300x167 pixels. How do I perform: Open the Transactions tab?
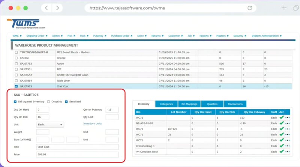pos(235,104)
